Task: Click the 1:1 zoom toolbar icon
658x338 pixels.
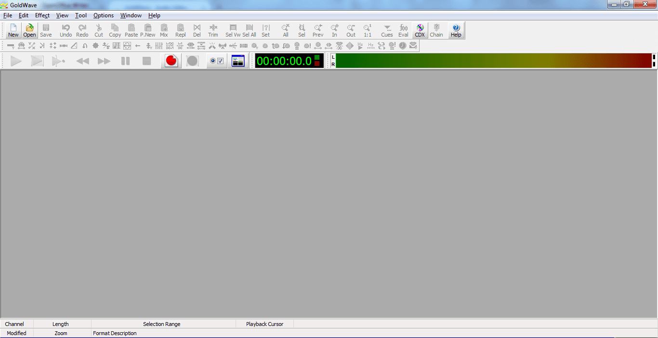Action: [368, 30]
